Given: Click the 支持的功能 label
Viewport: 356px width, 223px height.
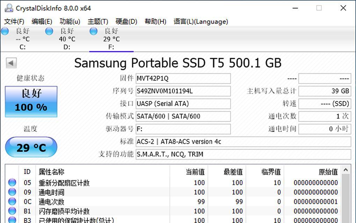Looking at the screenshot, I should (116, 154).
